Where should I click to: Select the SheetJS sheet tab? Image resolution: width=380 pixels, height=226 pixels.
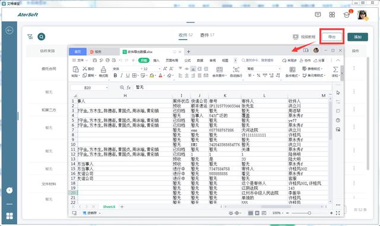pyautogui.click(x=109, y=207)
